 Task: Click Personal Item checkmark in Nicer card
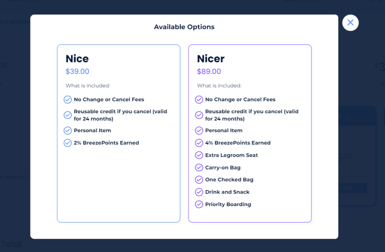(x=199, y=130)
